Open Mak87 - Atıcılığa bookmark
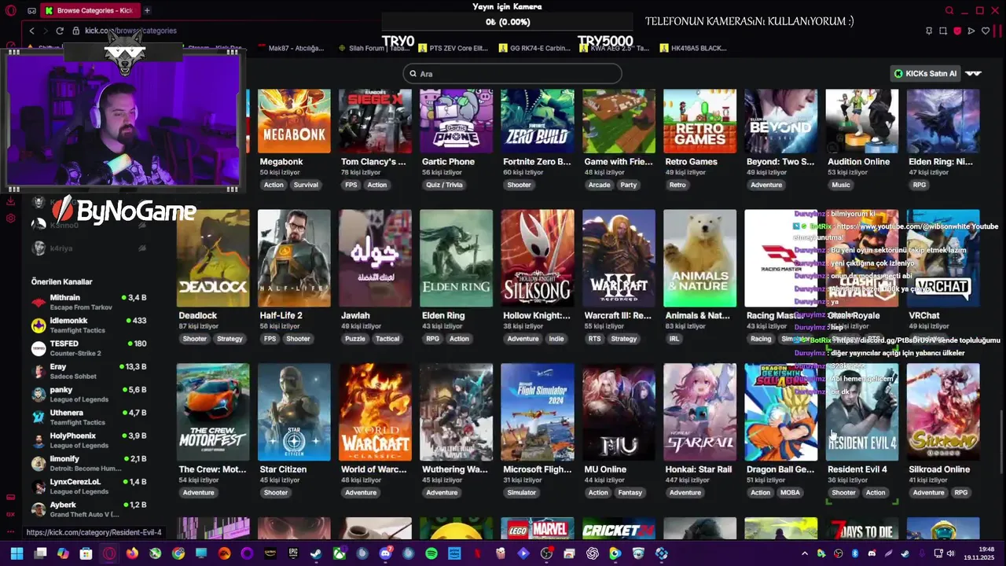Image resolution: width=1006 pixels, height=566 pixels. [x=292, y=48]
